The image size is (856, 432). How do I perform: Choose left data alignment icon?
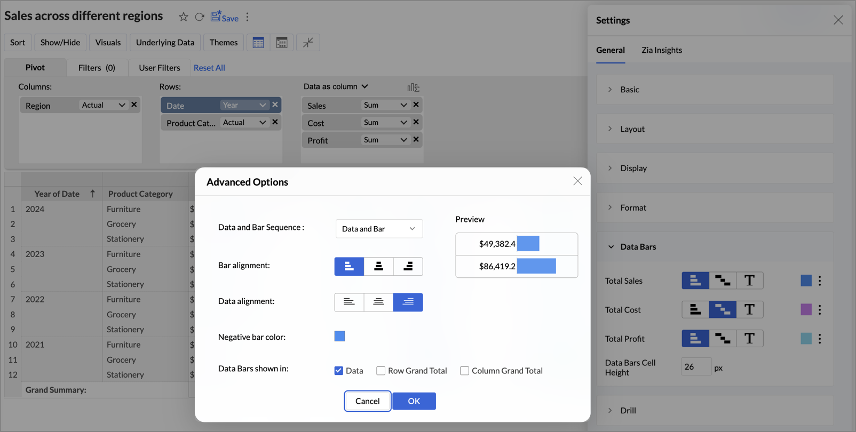(349, 302)
